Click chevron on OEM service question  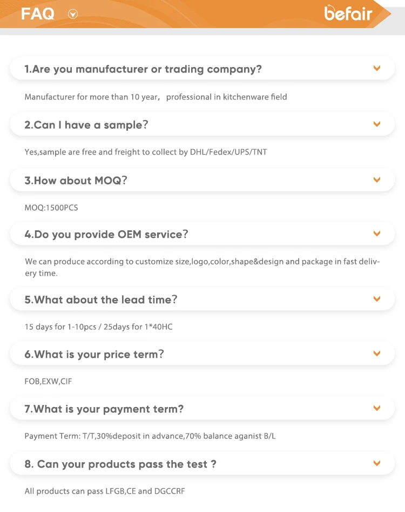[377, 234]
